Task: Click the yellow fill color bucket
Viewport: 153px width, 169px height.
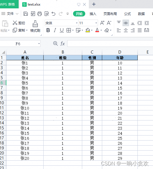Action: [88, 30]
